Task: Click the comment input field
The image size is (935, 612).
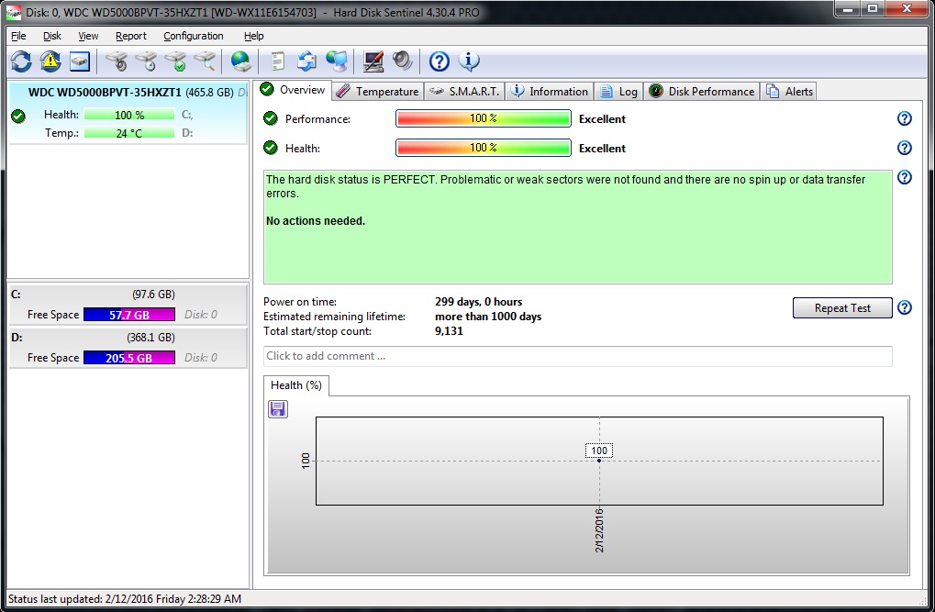Action: [577, 356]
